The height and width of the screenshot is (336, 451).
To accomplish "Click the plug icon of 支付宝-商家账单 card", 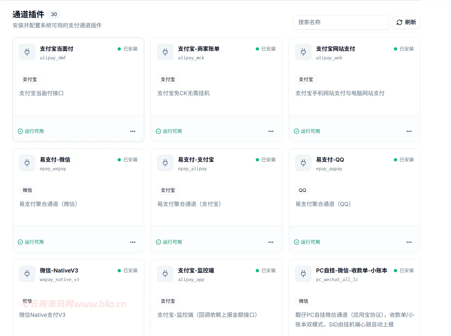I will click(x=165, y=52).
